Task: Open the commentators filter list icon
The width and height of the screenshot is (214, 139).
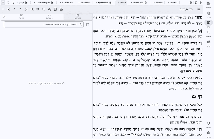Action: 88,24
